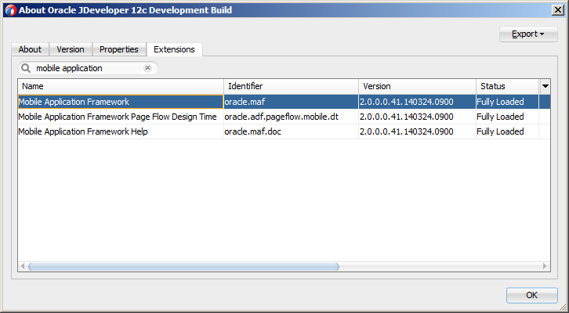Image resolution: width=569 pixels, height=313 pixels.
Task: Click the horizontal scrollbar thumb
Action: 183,267
